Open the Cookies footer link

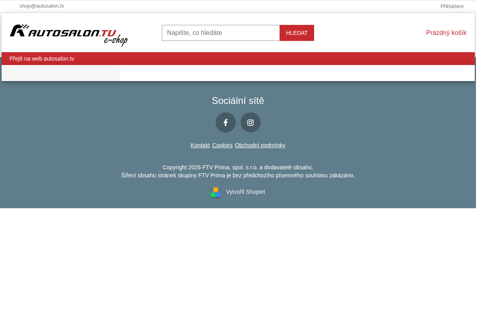click(x=222, y=145)
